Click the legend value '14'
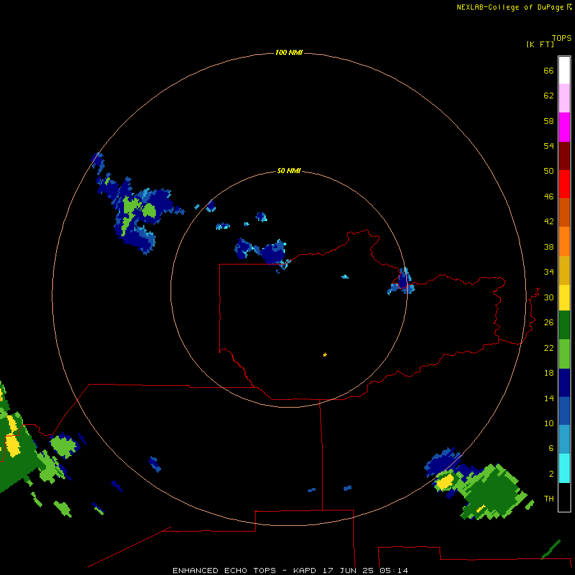The height and width of the screenshot is (575, 575). pos(549,398)
